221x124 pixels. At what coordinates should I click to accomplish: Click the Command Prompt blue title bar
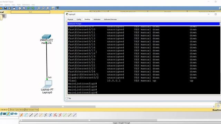tap(144, 24)
